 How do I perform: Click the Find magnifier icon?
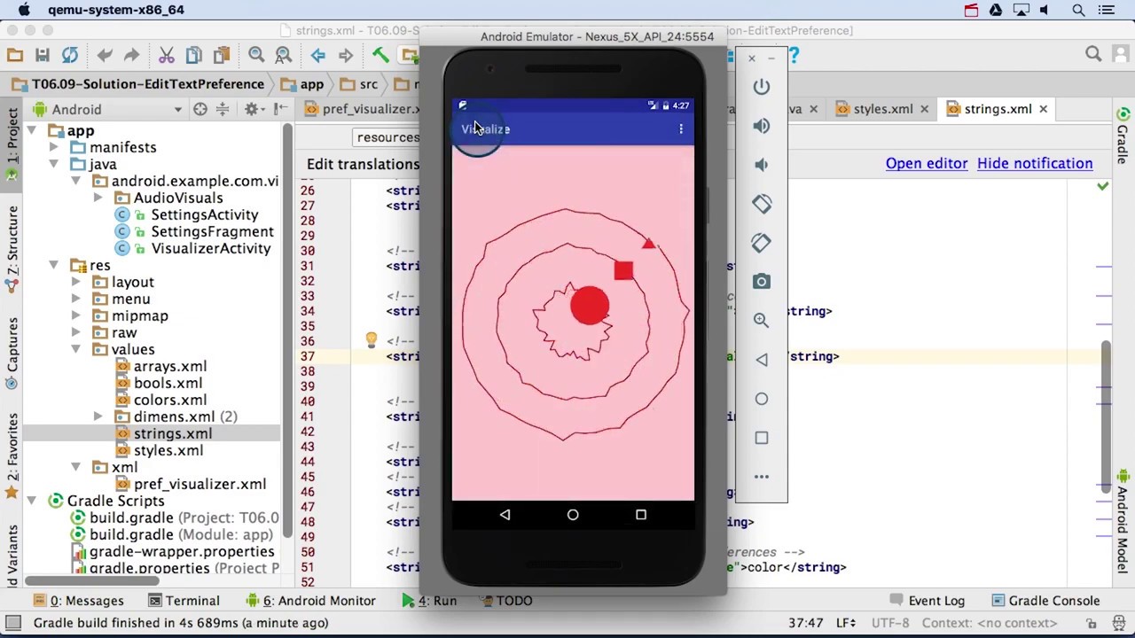[x=256, y=55]
